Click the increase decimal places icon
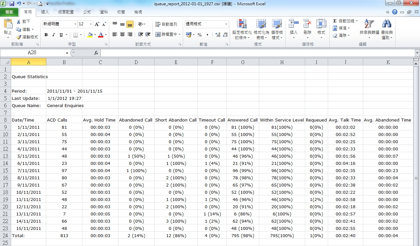This screenshot has width=420, height=246. (218, 34)
